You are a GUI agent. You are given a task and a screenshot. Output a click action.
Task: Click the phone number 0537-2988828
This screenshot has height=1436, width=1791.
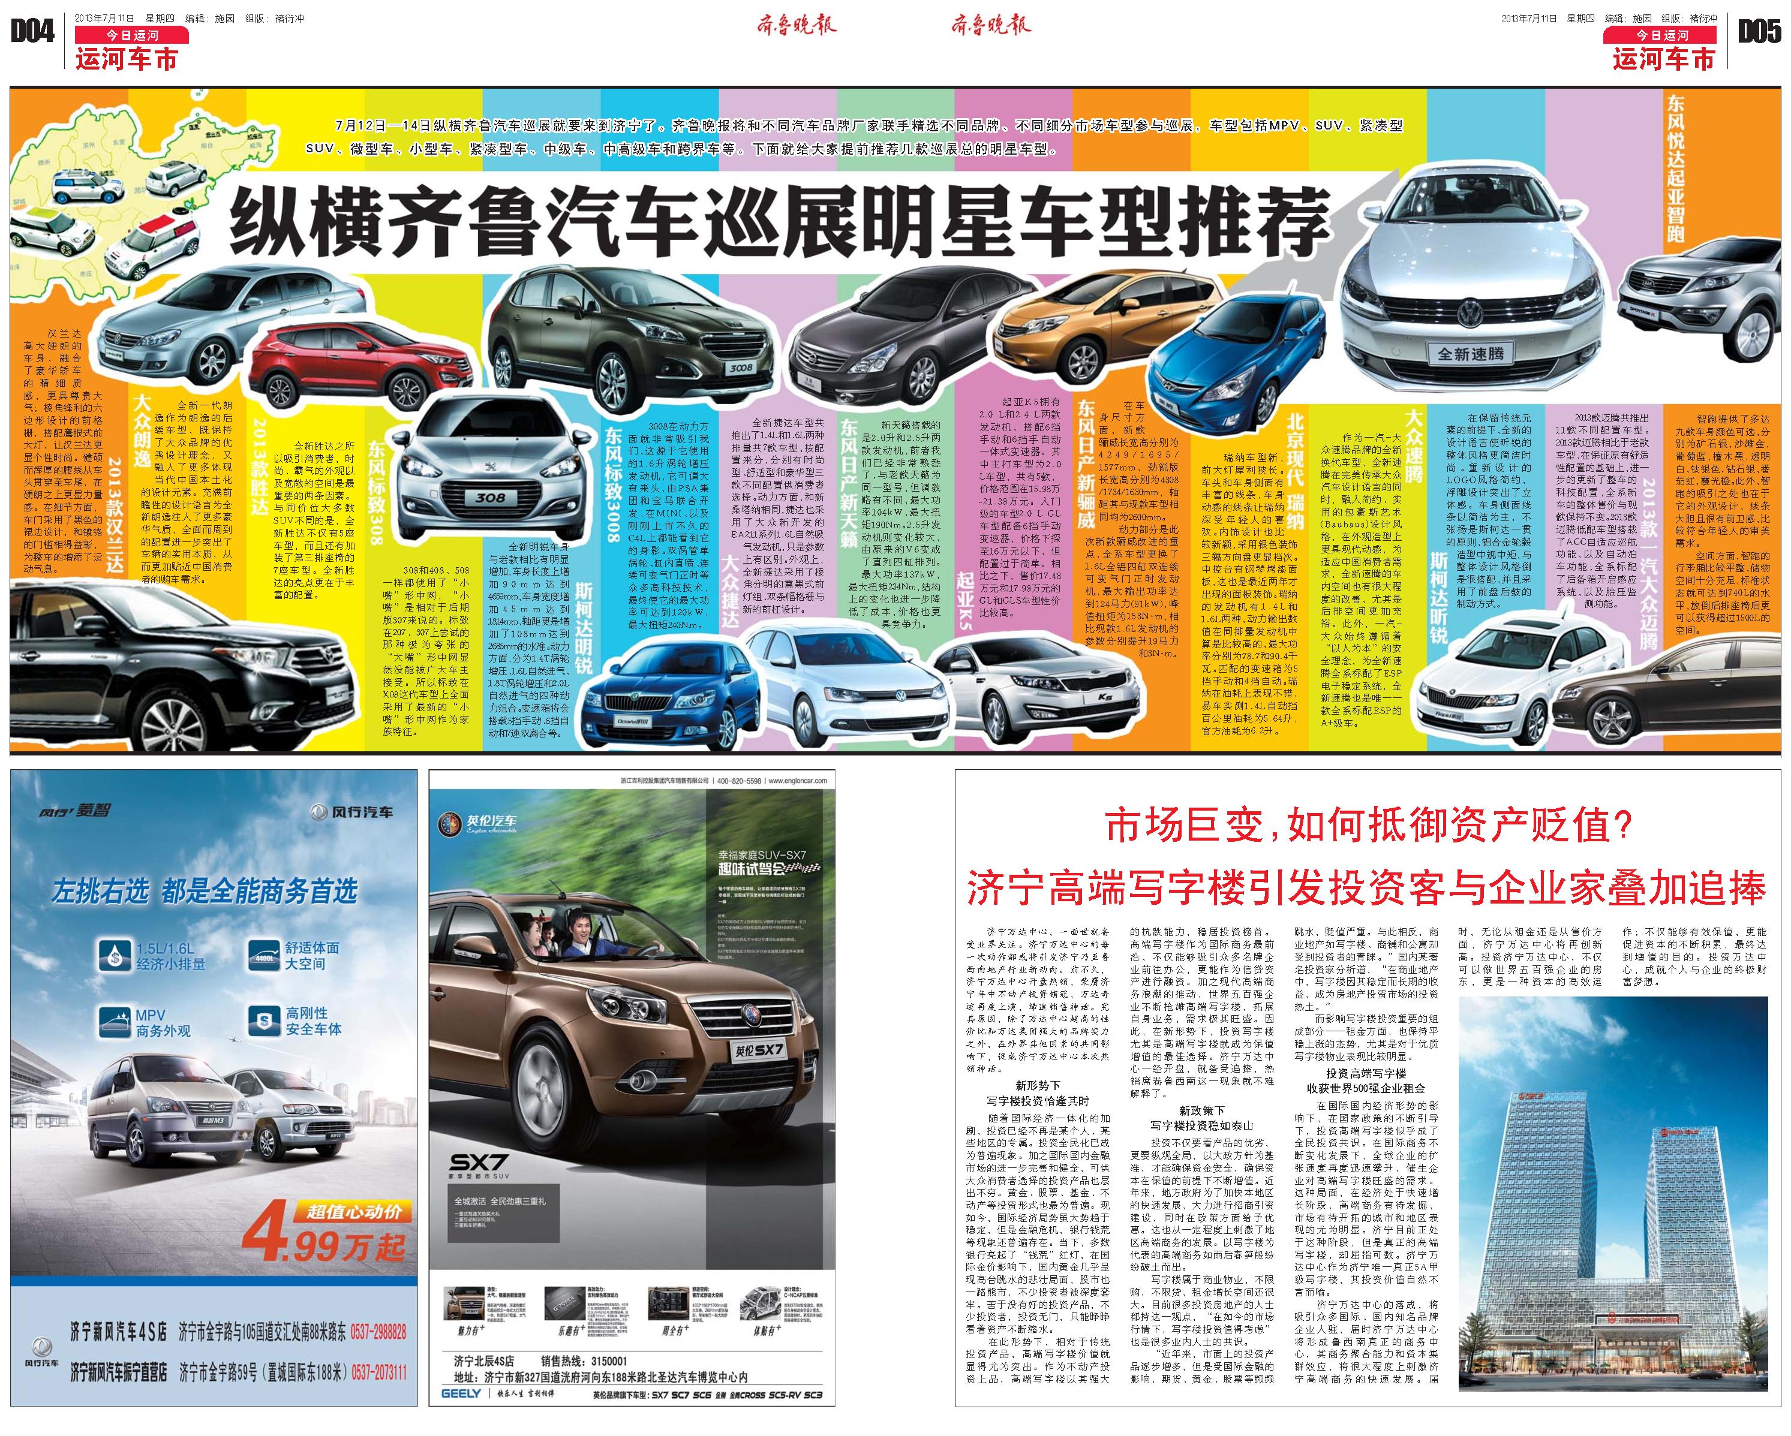coord(379,1332)
